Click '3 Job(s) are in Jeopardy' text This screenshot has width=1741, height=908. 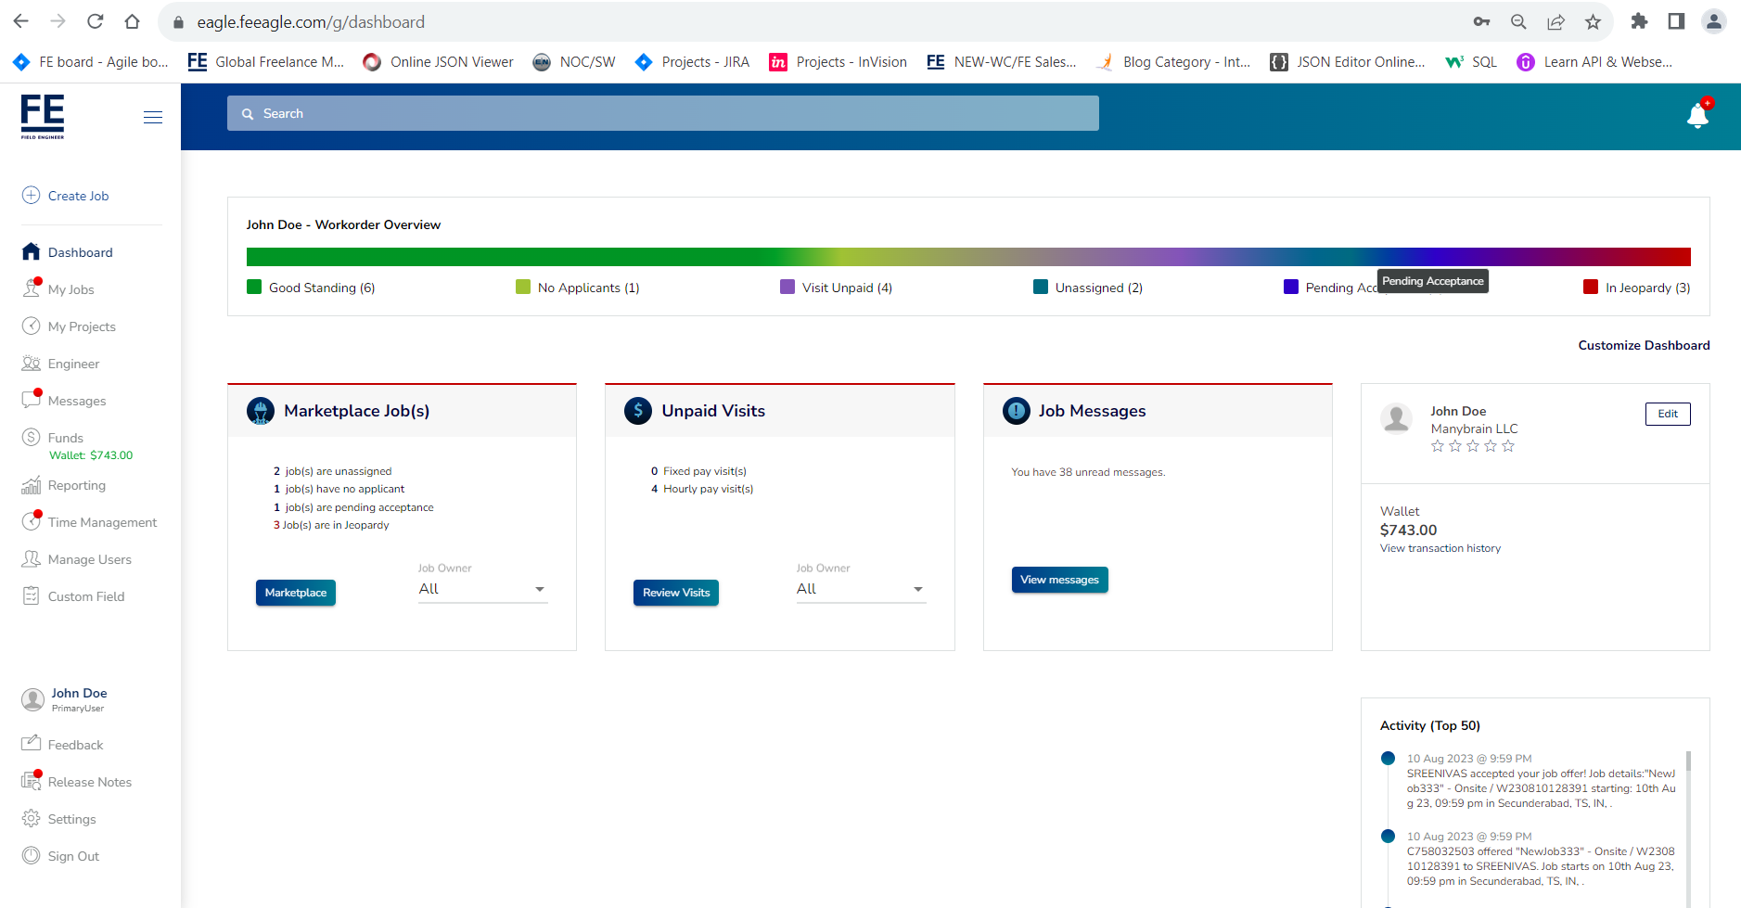click(331, 525)
